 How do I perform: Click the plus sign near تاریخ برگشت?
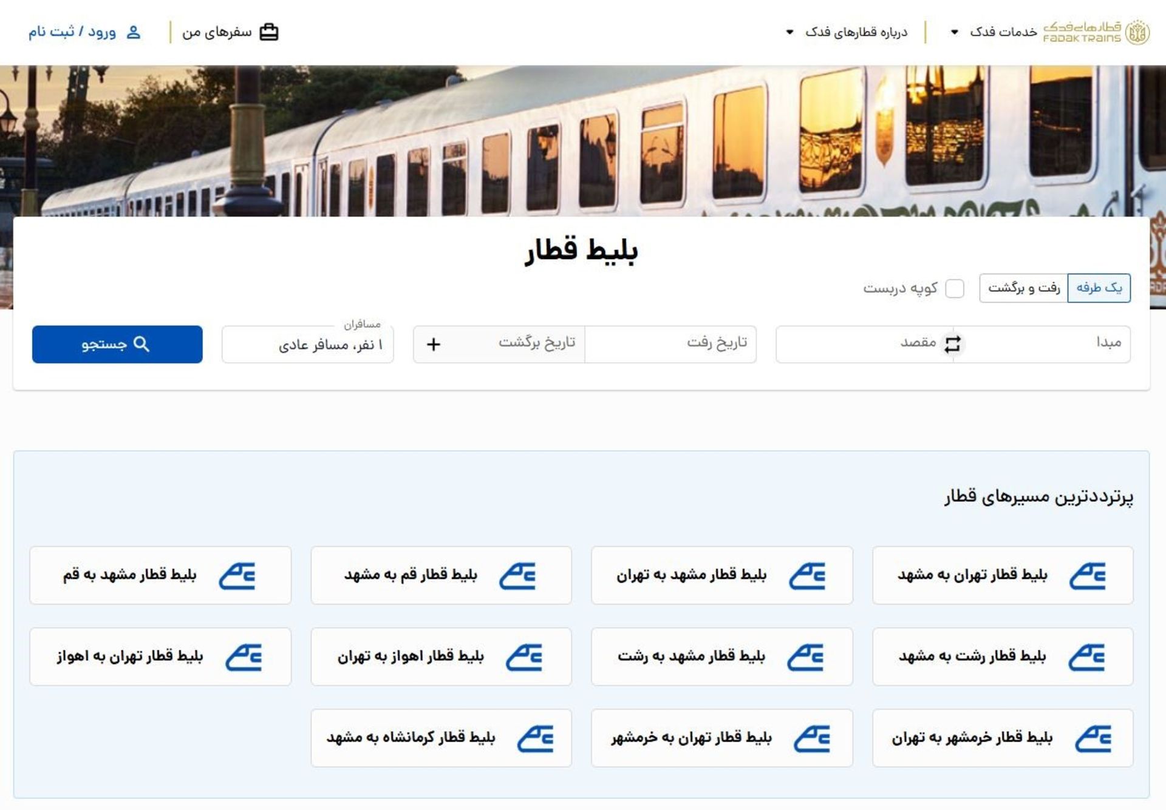click(x=433, y=345)
